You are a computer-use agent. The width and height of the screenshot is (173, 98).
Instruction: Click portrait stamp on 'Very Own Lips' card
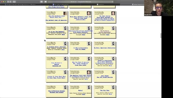(x=89, y=13)
